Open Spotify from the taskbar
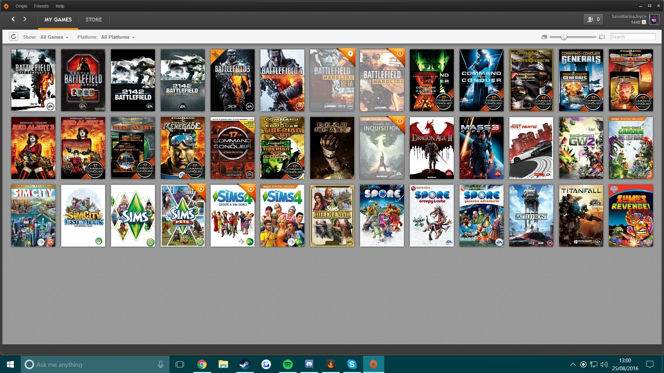Screen dimensions: 664x373 click(288, 364)
